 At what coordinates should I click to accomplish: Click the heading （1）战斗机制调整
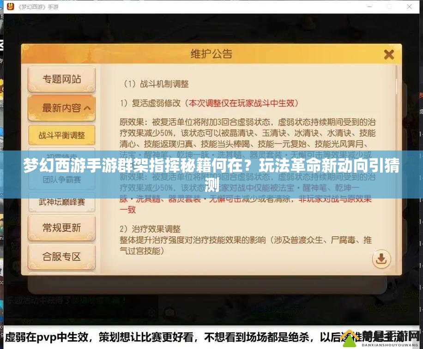click(155, 84)
